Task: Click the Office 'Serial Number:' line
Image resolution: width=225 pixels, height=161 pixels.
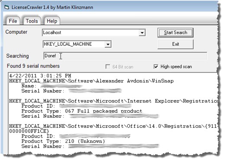Action: [x=90, y=146]
